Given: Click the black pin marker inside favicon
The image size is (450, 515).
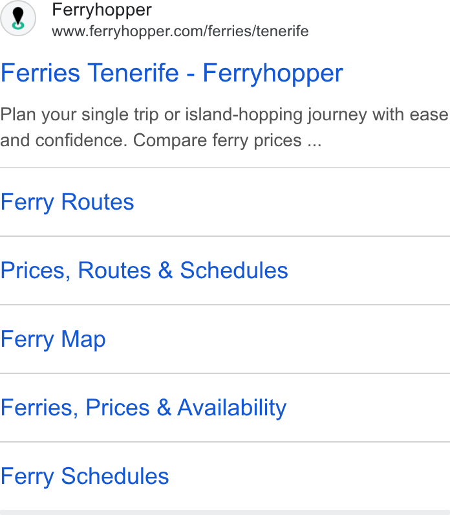Looking at the screenshot, I should [18, 16].
